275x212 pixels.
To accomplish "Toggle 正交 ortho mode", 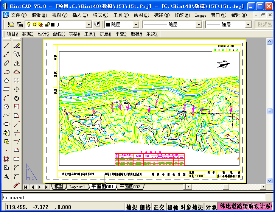I will point(159,207).
